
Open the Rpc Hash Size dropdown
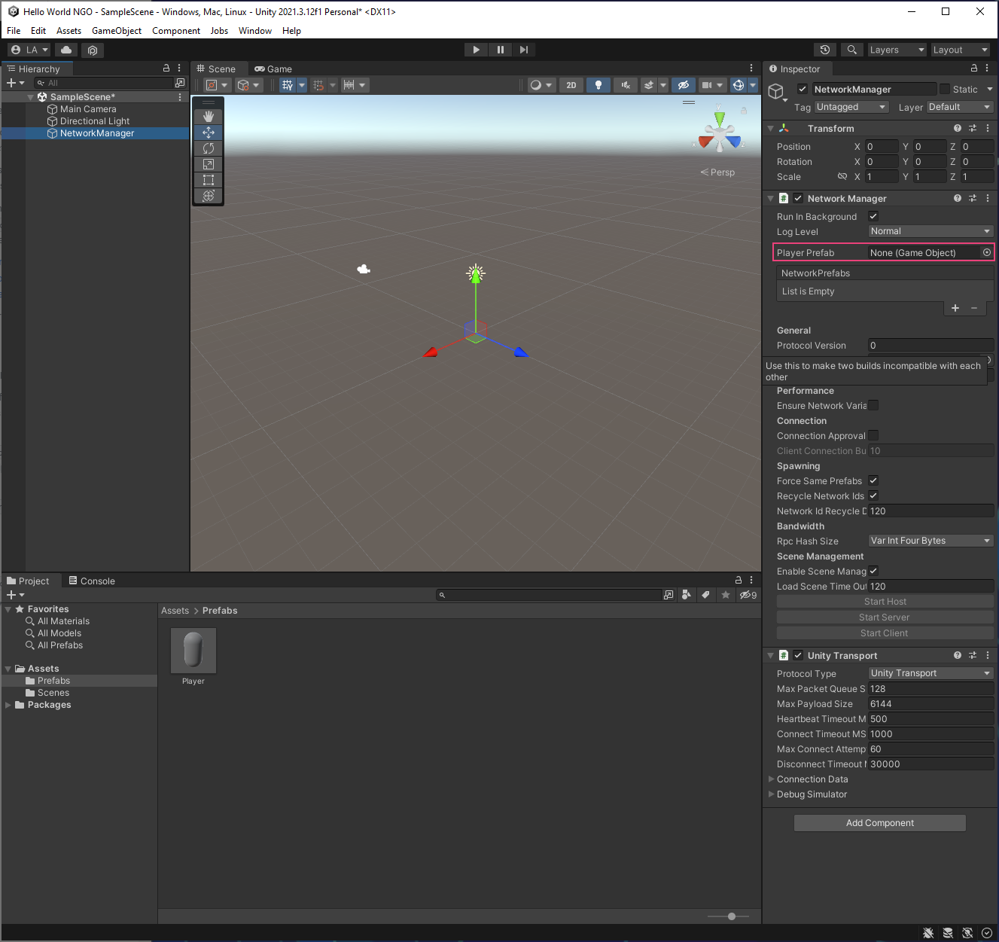[x=930, y=541]
